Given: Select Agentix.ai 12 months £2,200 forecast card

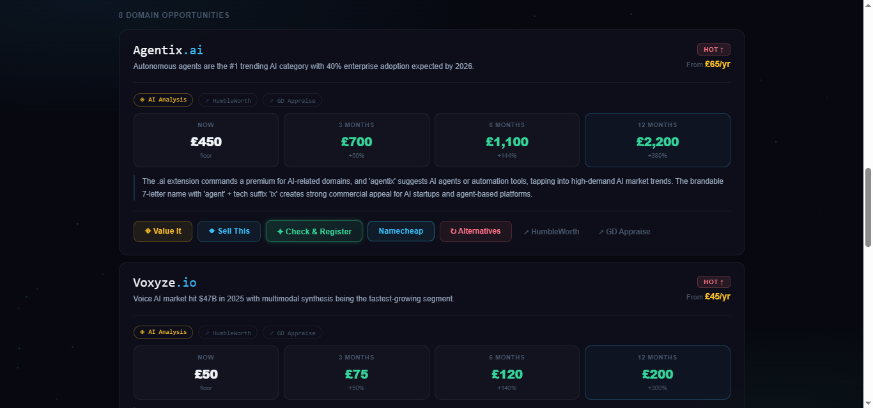Looking at the screenshot, I should click(657, 140).
